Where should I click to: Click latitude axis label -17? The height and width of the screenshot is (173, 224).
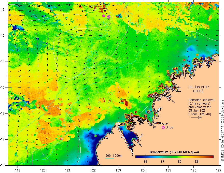coord(3,139)
